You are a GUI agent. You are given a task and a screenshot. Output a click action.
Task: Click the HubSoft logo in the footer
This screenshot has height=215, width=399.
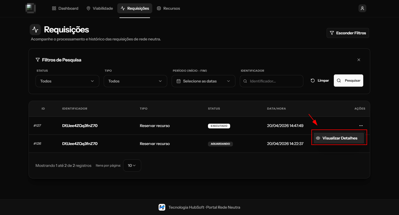[x=162, y=207]
